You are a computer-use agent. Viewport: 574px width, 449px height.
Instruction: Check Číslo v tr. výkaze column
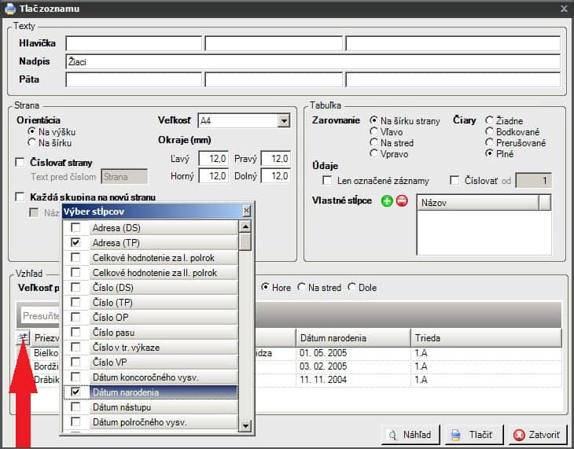tap(75, 348)
